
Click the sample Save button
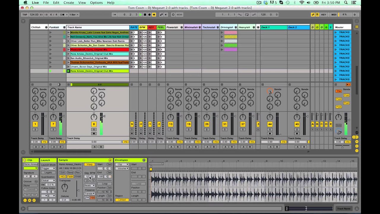click(x=70, y=172)
